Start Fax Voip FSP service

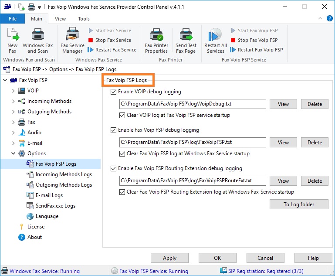click(x=254, y=31)
